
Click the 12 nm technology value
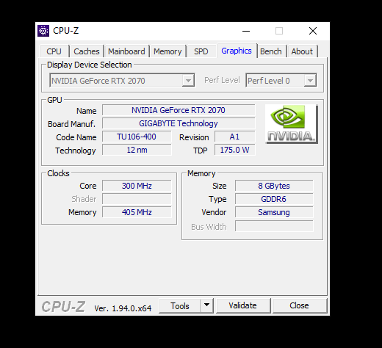pyautogui.click(x=137, y=150)
